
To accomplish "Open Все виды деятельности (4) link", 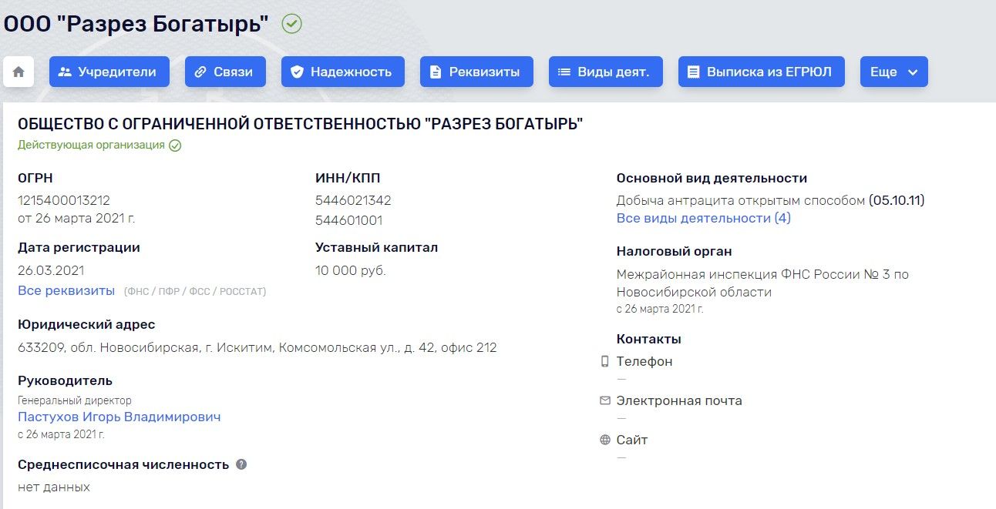I will click(x=704, y=218).
